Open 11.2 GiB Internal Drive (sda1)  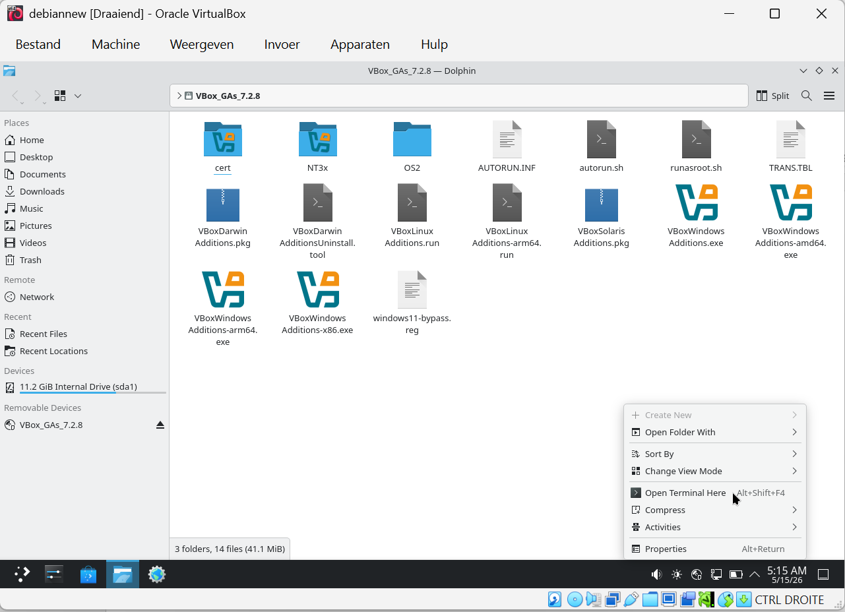[84, 386]
